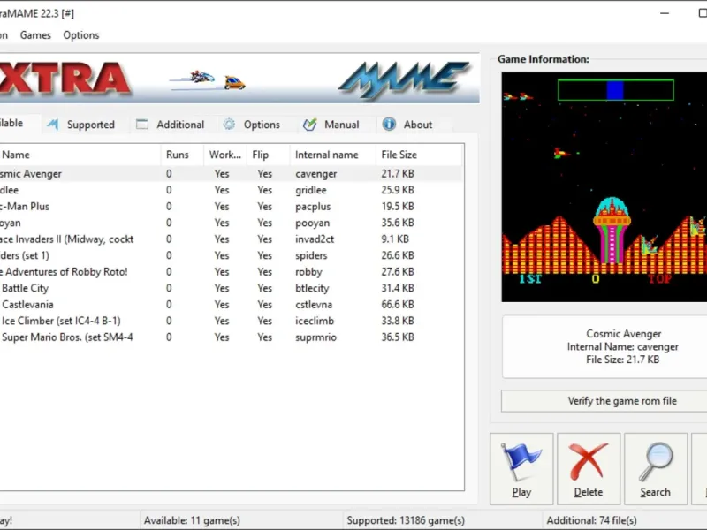
Task: Click internal name spiders
Action: (x=311, y=255)
